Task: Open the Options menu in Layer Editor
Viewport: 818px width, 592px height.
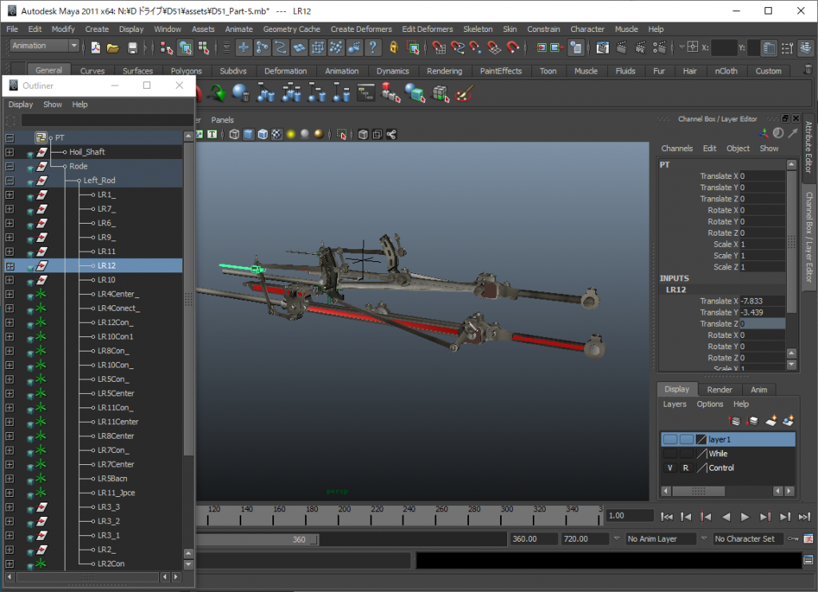Action: pos(709,403)
